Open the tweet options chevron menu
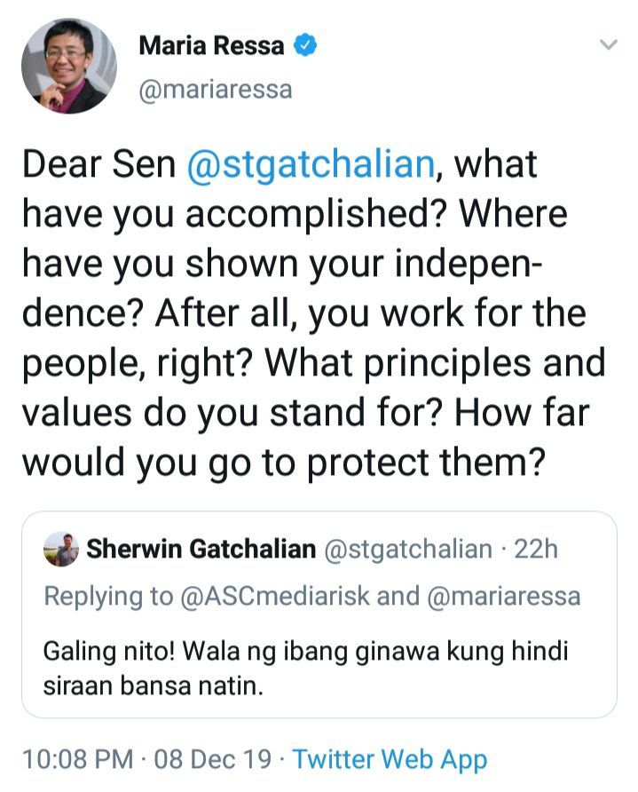638x792 pixels. coord(608,45)
